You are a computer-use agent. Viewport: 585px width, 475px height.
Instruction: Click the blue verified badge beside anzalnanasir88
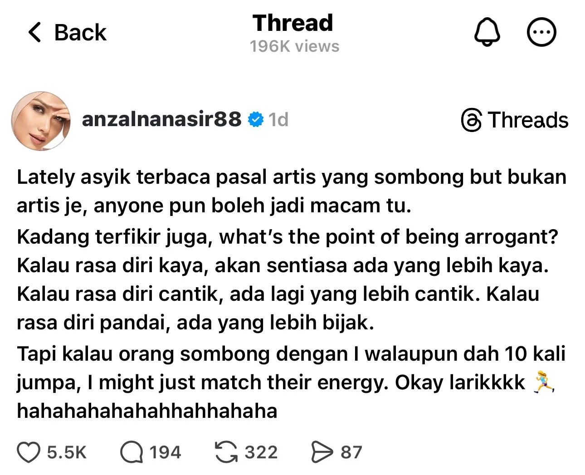coord(256,119)
